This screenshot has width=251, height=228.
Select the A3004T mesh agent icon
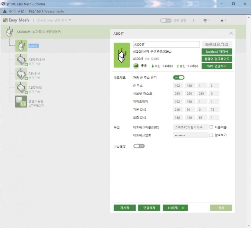pyautogui.click(x=21, y=46)
